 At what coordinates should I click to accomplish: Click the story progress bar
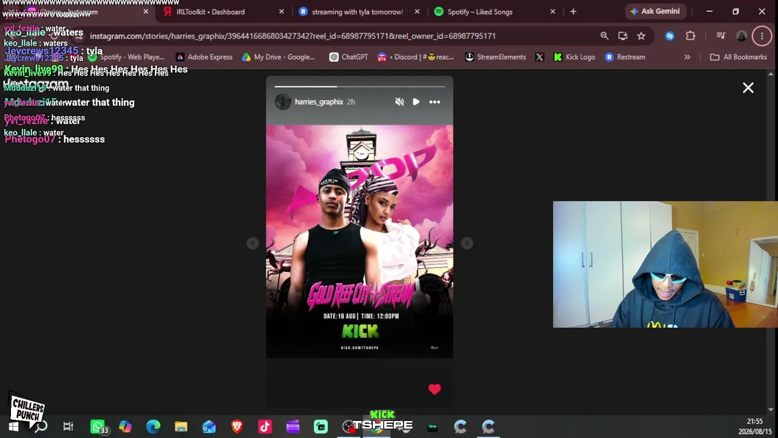pos(360,86)
